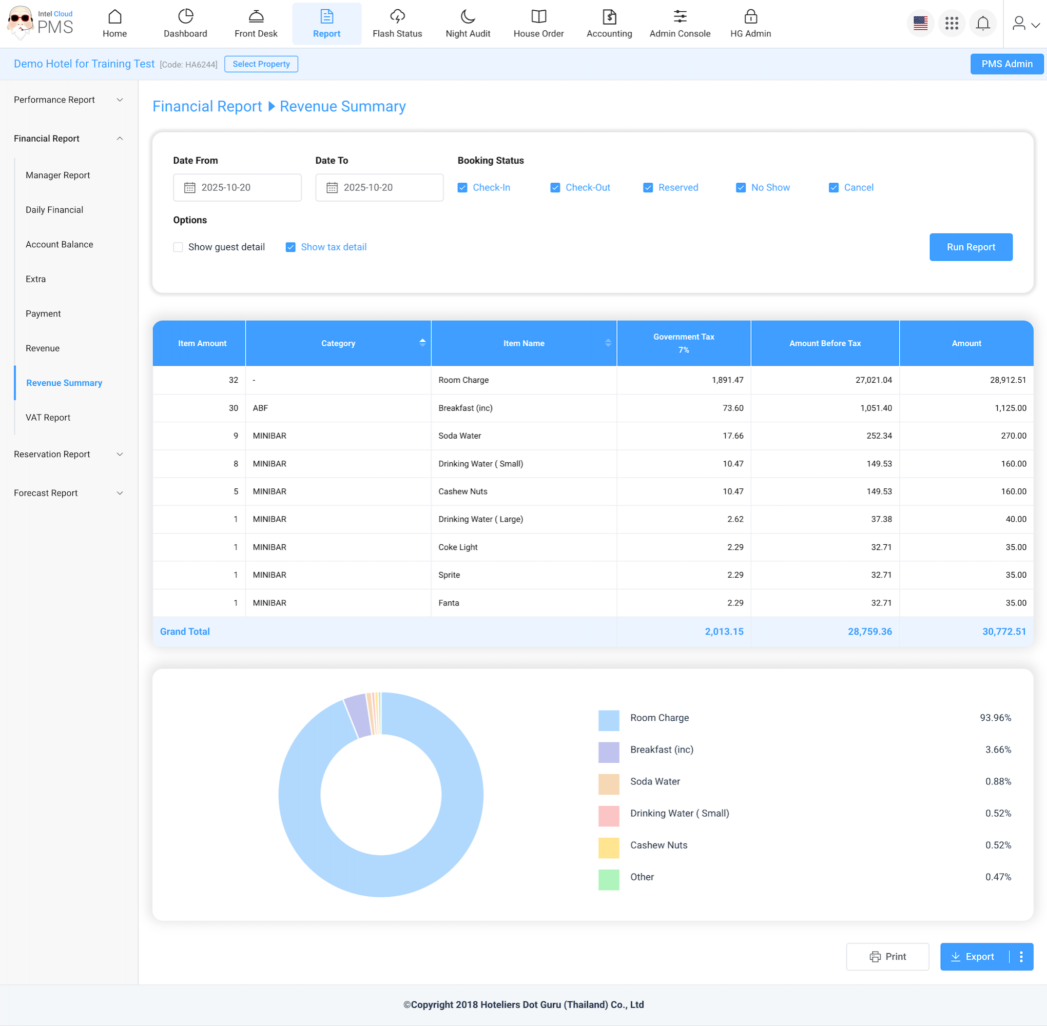Click the Run Report button
Screen dimensions: 1047x1026
[x=970, y=247]
